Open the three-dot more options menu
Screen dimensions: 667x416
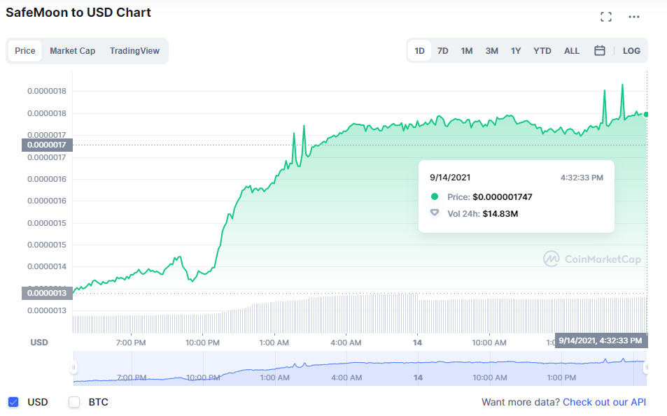[x=634, y=17]
